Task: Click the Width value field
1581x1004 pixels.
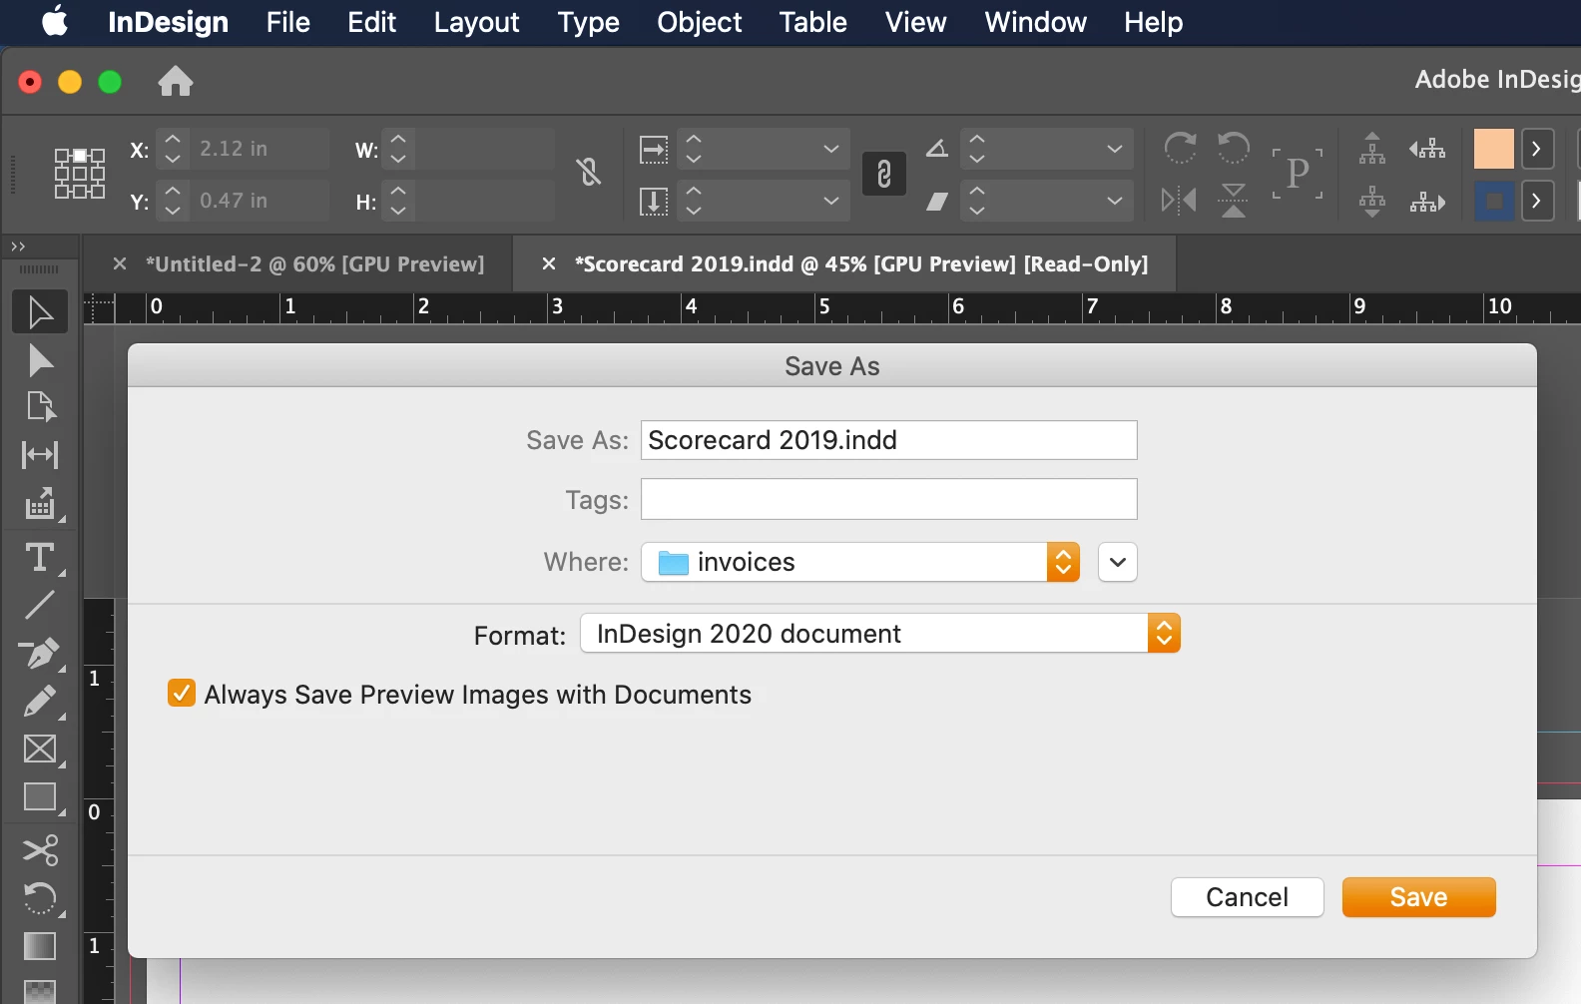Action: point(483,149)
